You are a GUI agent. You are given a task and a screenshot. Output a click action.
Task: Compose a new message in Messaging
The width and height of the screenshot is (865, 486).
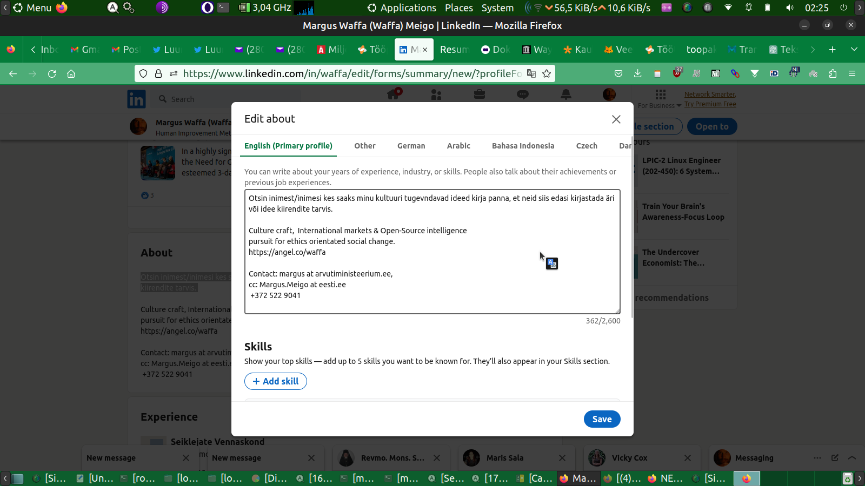click(x=835, y=458)
